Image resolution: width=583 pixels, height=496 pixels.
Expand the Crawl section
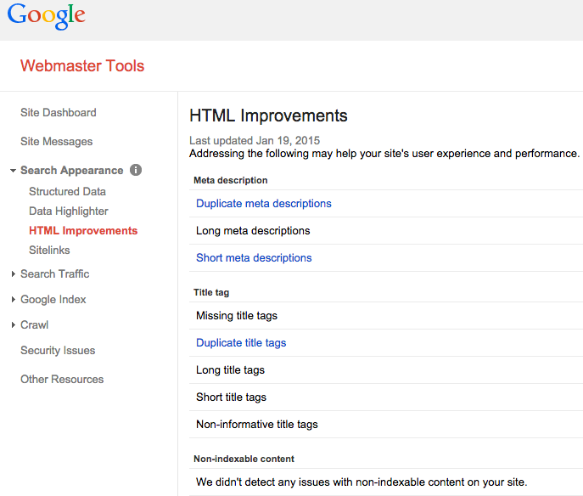14,325
